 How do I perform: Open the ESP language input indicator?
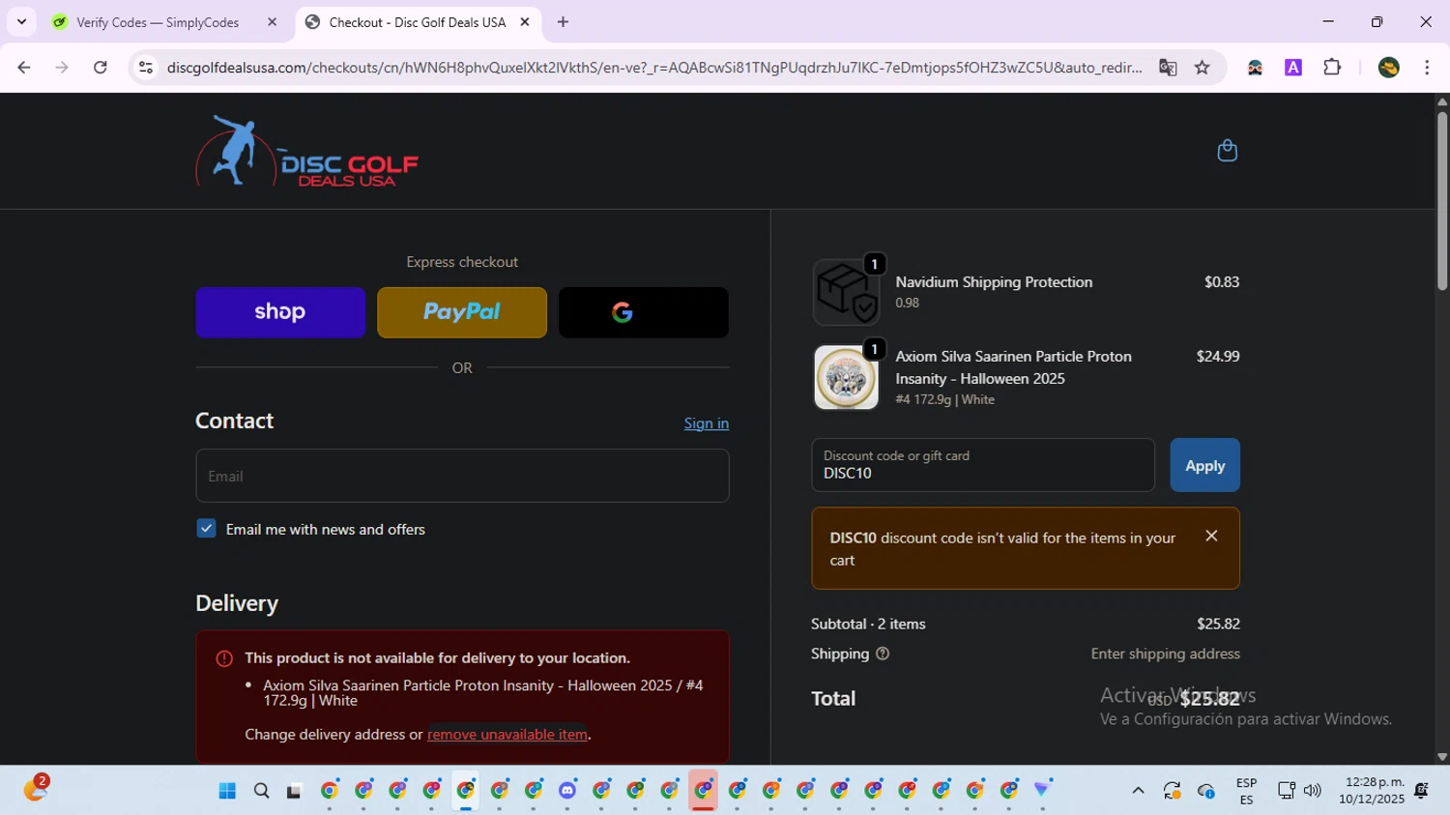(x=1246, y=791)
